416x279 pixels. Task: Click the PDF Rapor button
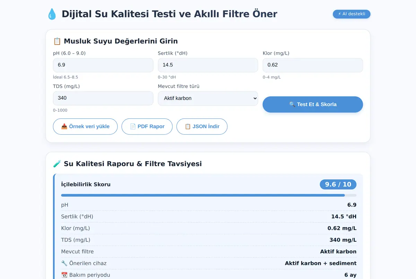click(147, 127)
